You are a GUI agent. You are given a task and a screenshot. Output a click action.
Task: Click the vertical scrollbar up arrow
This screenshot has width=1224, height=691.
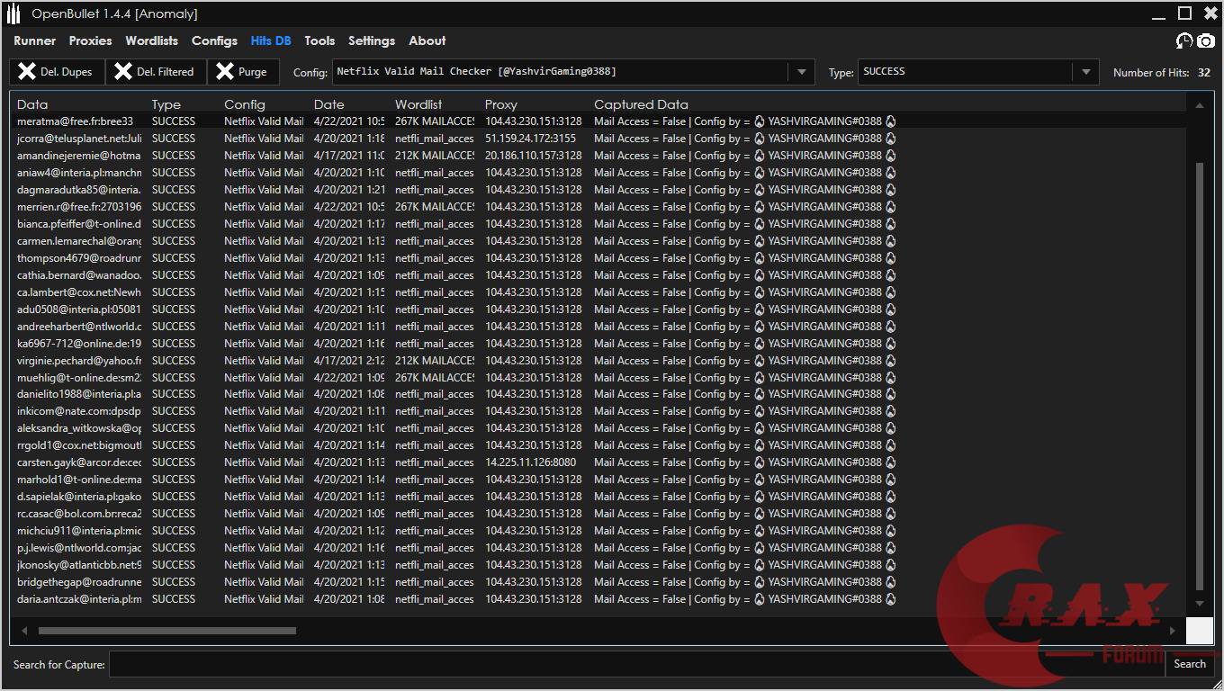pyautogui.click(x=1199, y=105)
